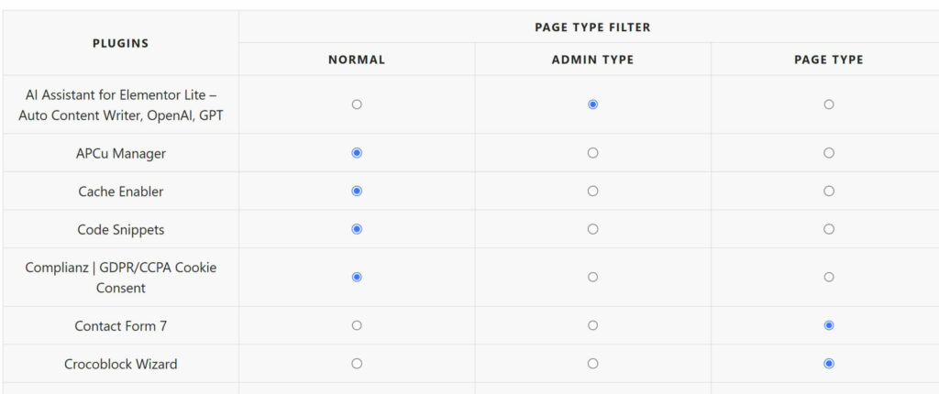Select Normal for AI Assistant for Elementor Lite
This screenshot has width=939, height=394.
[x=357, y=104]
